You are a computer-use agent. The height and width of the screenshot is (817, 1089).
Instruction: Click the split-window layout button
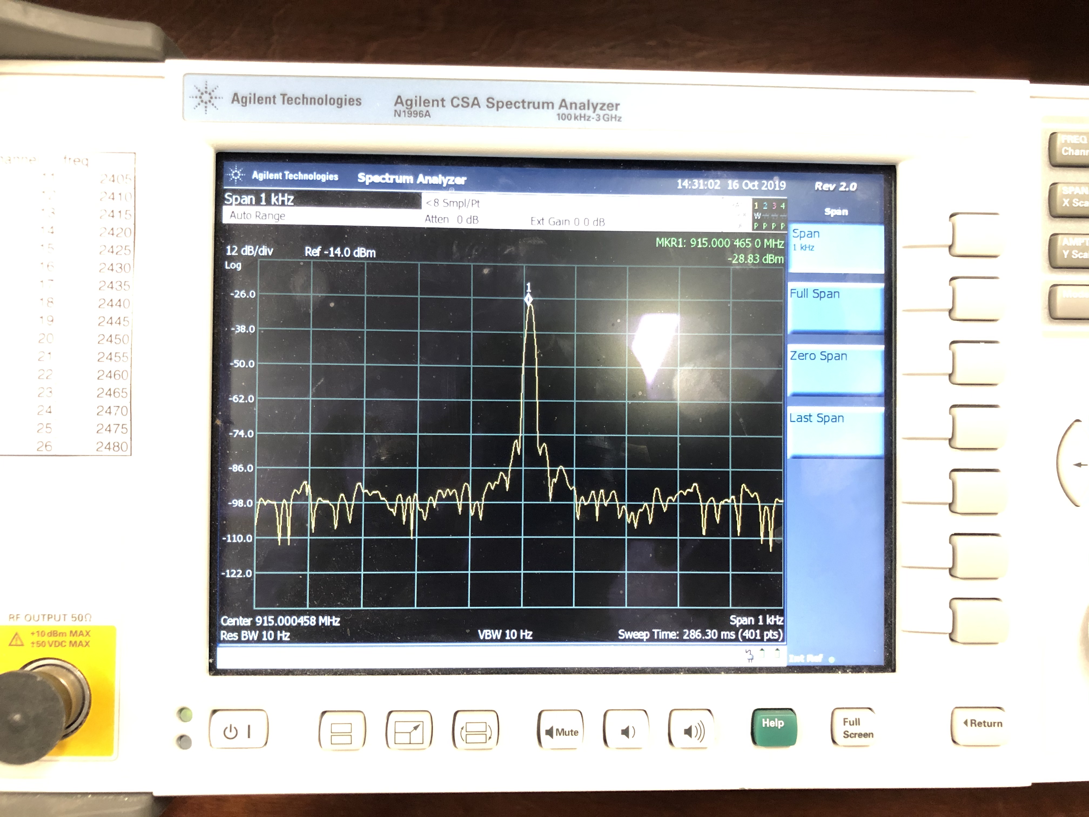pyautogui.click(x=342, y=731)
